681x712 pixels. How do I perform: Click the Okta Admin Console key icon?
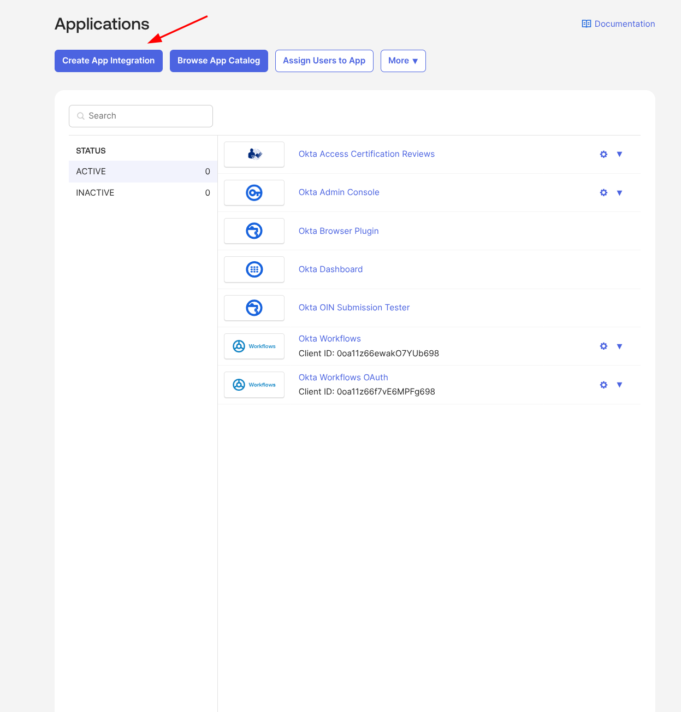[x=254, y=193]
